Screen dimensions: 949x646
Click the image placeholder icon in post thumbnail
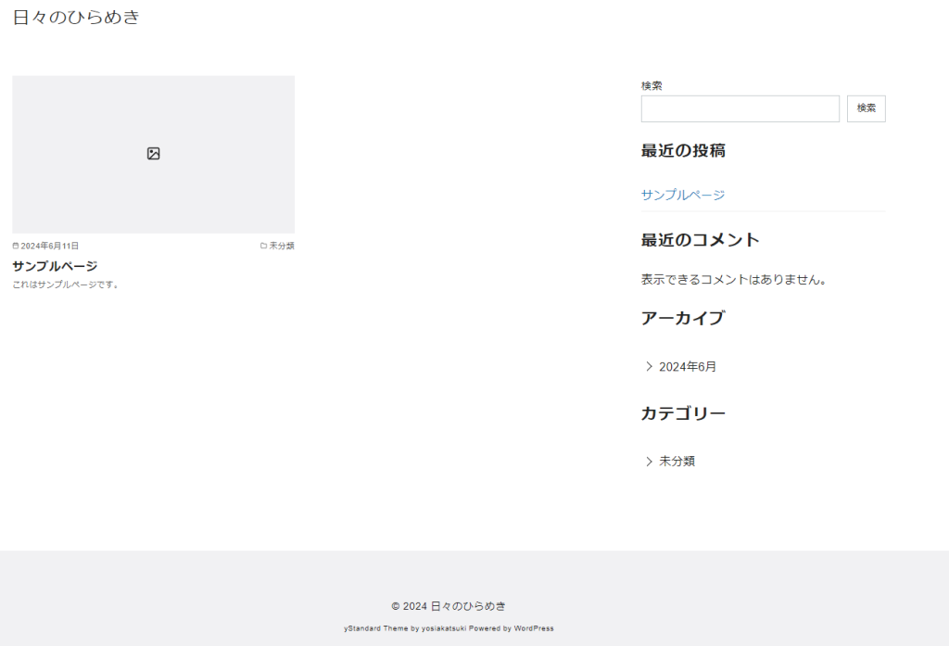tap(154, 154)
